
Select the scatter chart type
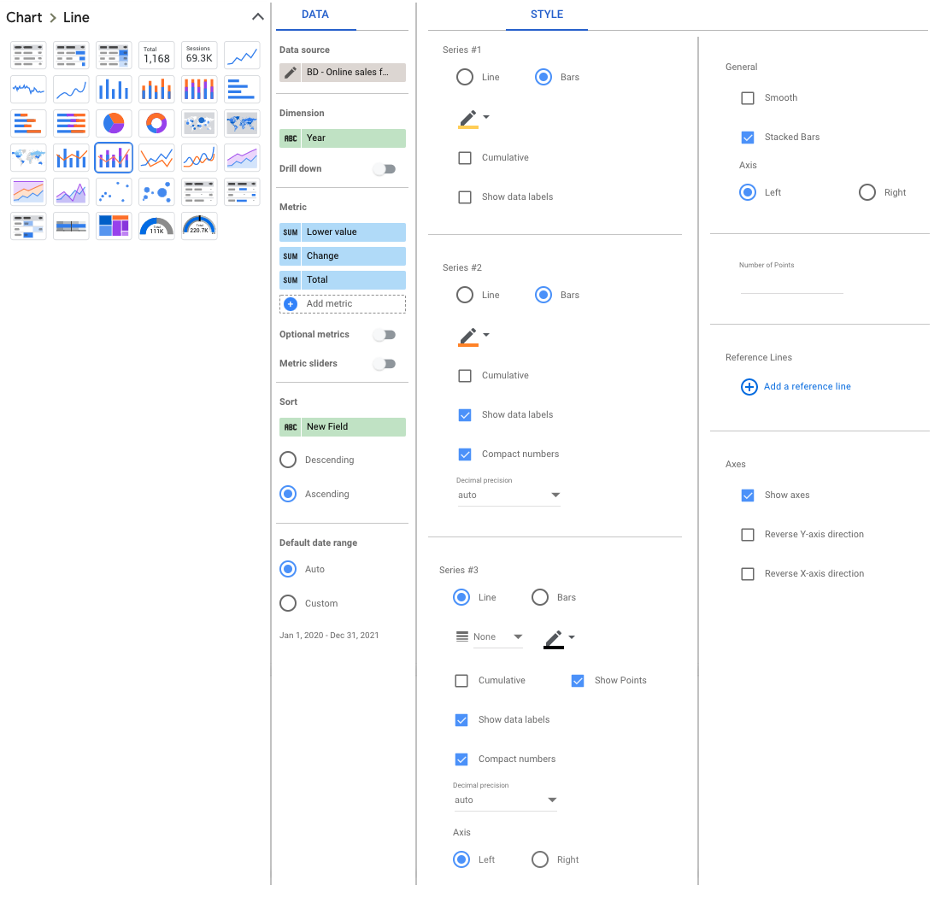click(x=114, y=191)
